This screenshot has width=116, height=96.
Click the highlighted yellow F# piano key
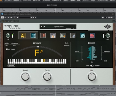[44, 60]
